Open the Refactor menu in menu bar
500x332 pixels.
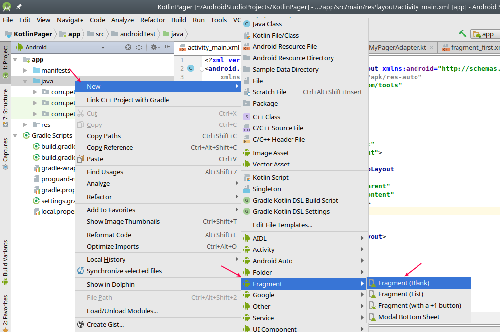pyautogui.click(x=153, y=20)
